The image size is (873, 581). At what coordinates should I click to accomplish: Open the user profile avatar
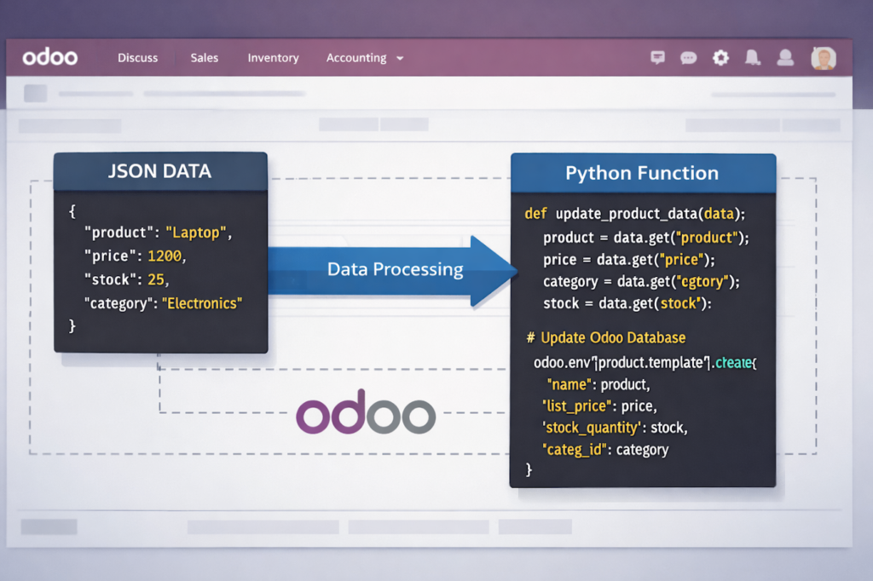pos(824,57)
